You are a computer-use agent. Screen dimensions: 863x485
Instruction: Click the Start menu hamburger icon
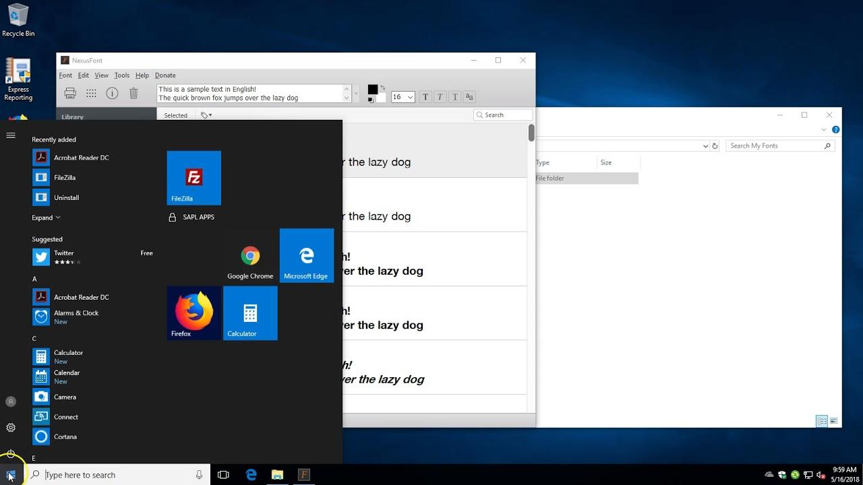pyautogui.click(x=11, y=135)
